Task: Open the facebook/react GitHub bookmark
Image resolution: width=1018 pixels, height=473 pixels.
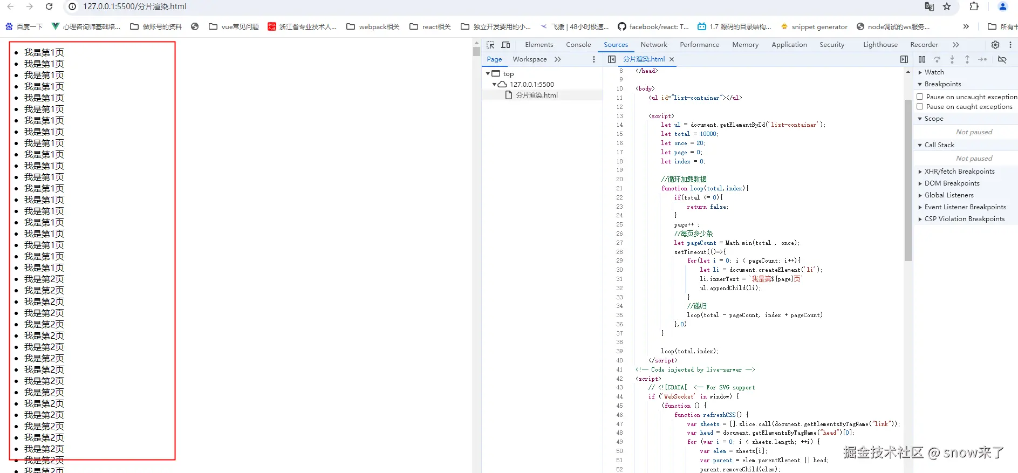Action: pos(653,26)
